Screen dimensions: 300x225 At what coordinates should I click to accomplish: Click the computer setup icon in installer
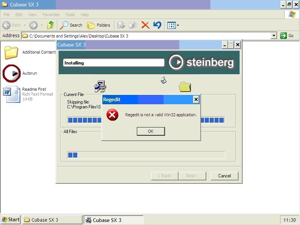coord(100,86)
